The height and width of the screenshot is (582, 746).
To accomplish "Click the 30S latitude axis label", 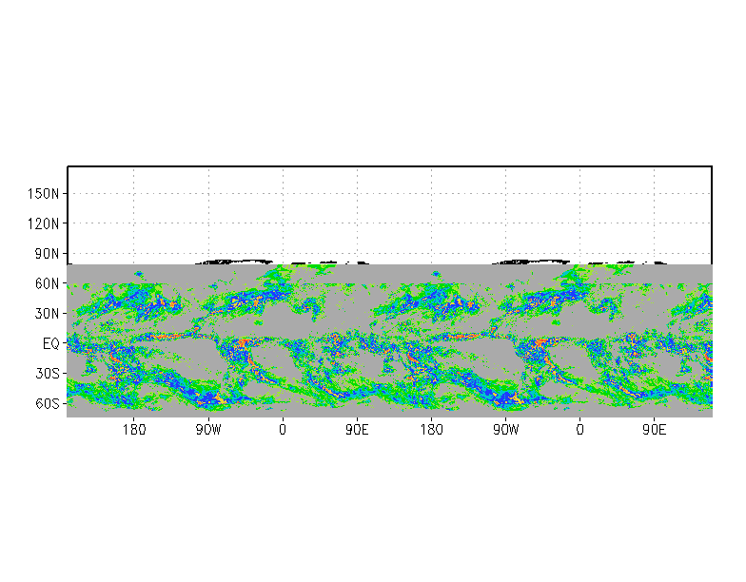I will pyautogui.click(x=48, y=373).
